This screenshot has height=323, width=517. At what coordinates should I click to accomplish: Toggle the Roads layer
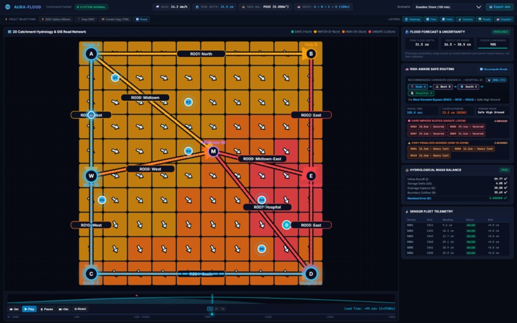click(x=484, y=19)
